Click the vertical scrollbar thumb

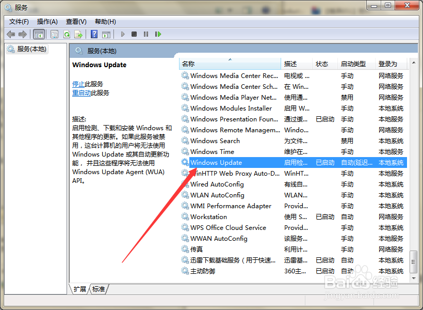(413, 261)
